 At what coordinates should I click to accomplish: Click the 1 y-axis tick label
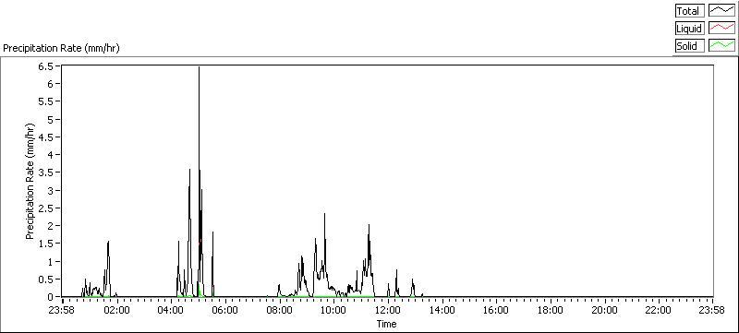50,261
